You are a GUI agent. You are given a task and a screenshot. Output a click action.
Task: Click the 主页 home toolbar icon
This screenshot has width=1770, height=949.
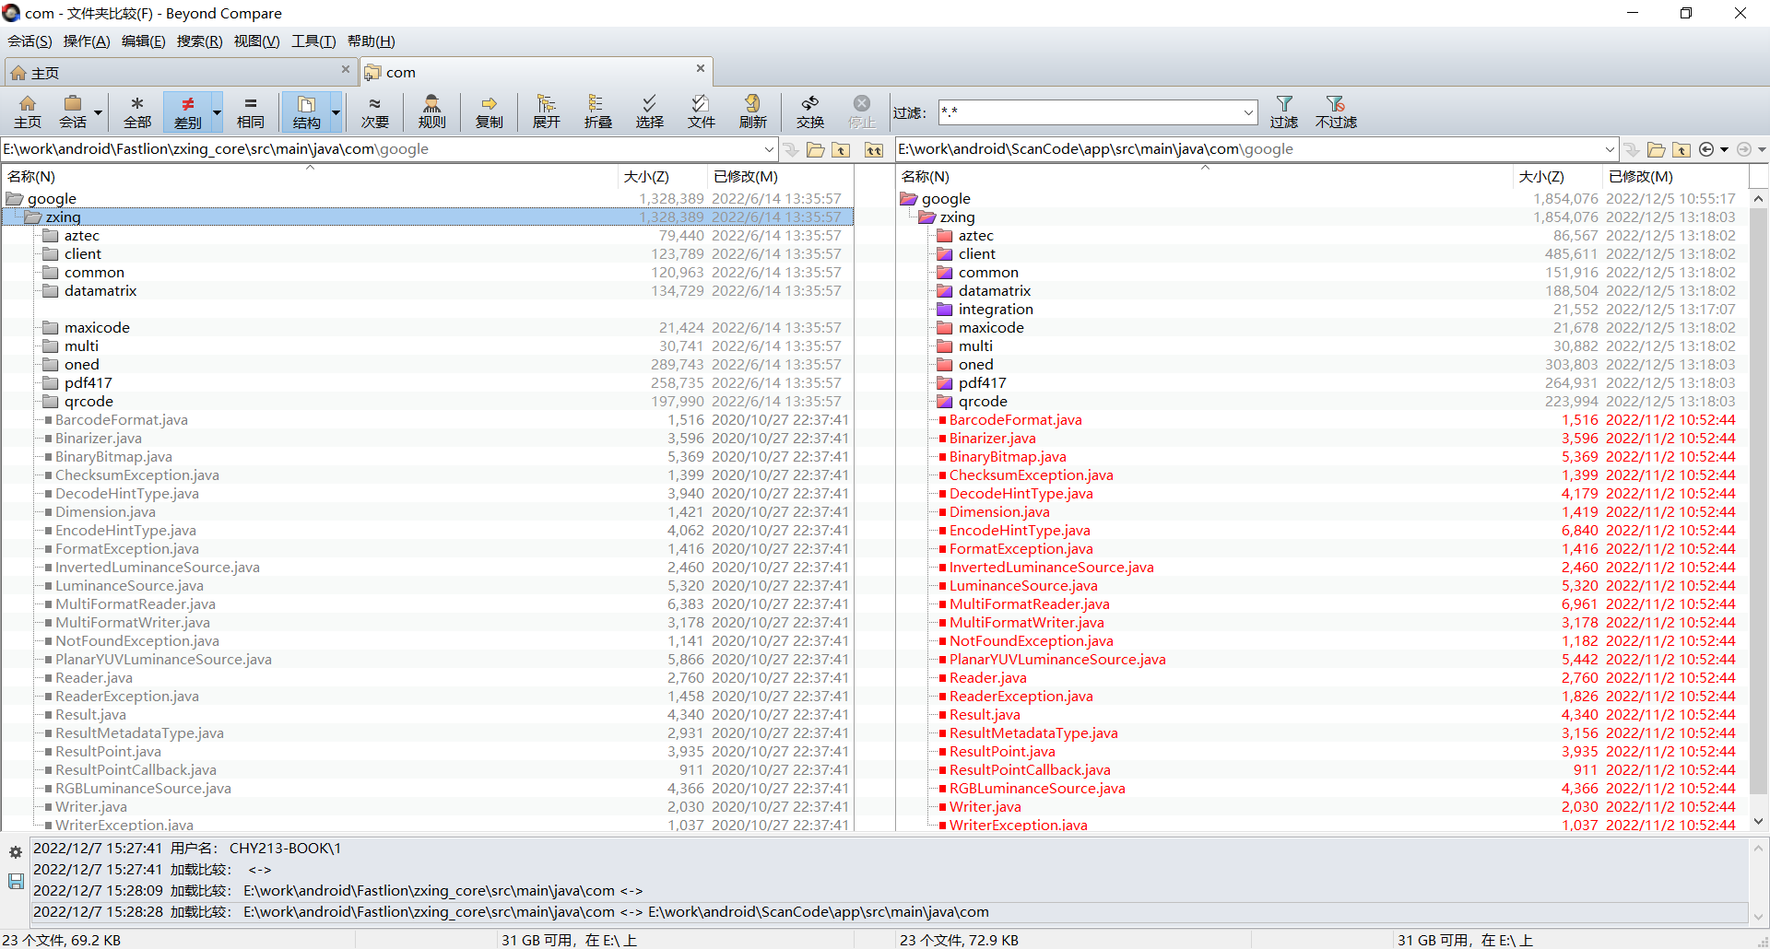(x=28, y=111)
